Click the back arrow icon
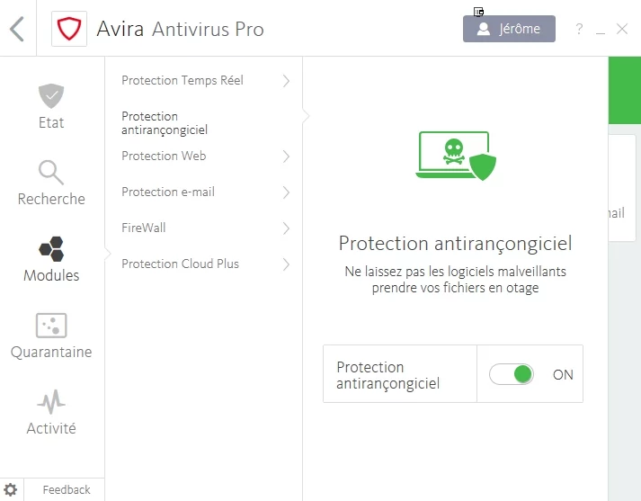The width and height of the screenshot is (641, 501). click(x=17, y=29)
